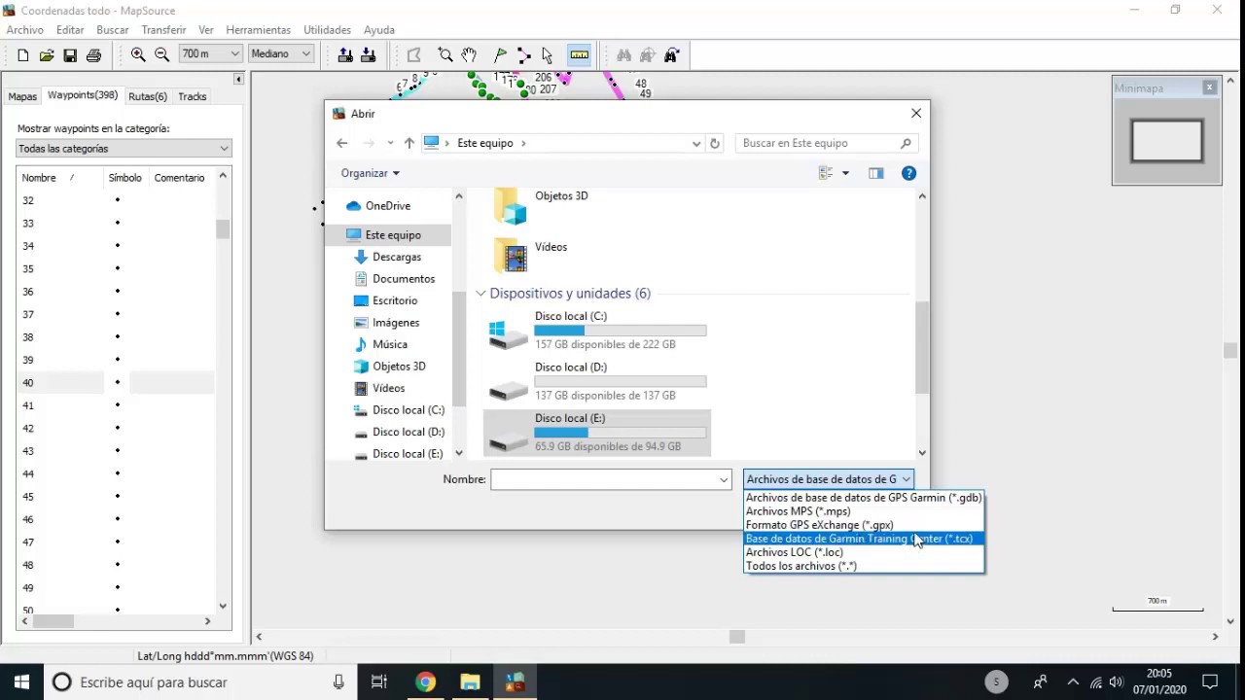Viewport: 1245px width, 700px height.
Task: Open Chrome from the taskbar
Action: tap(425, 682)
